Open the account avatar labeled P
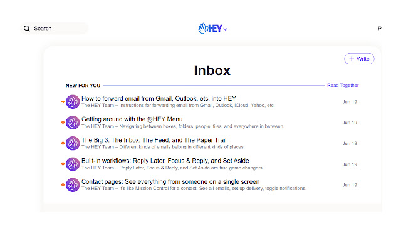The height and width of the screenshot is (250, 401). [380, 28]
